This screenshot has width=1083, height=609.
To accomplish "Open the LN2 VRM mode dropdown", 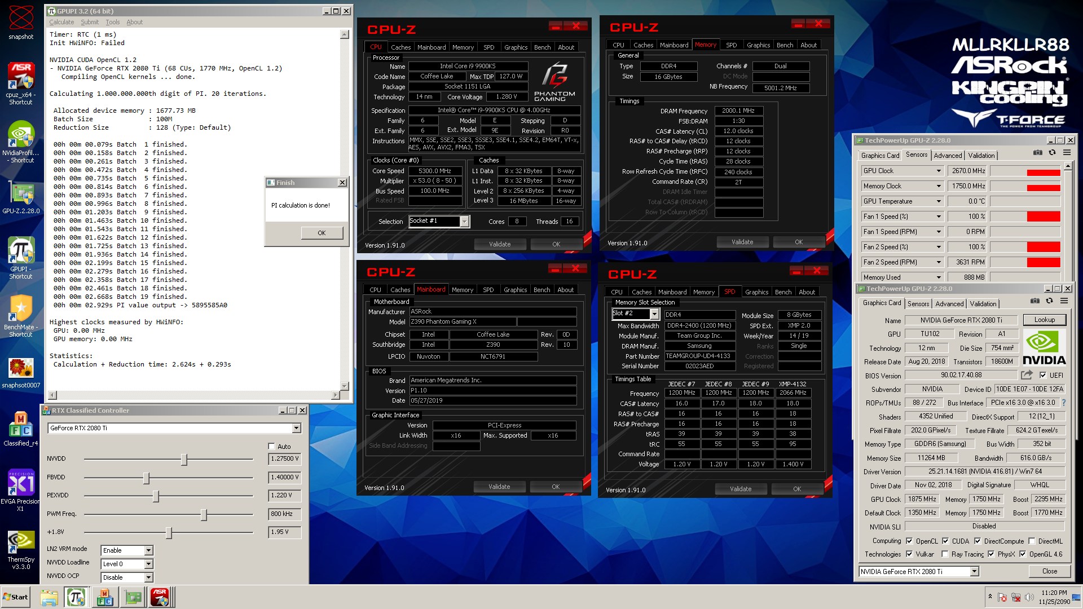I will point(148,550).
